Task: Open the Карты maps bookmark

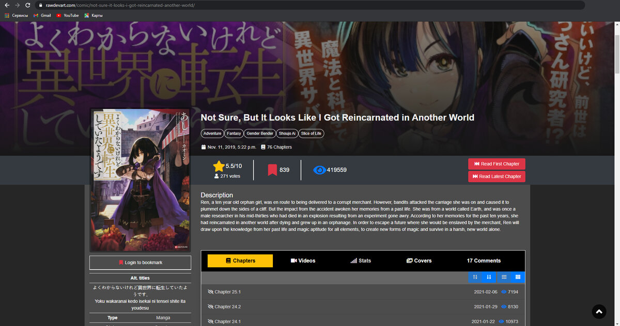Action: 93,15
